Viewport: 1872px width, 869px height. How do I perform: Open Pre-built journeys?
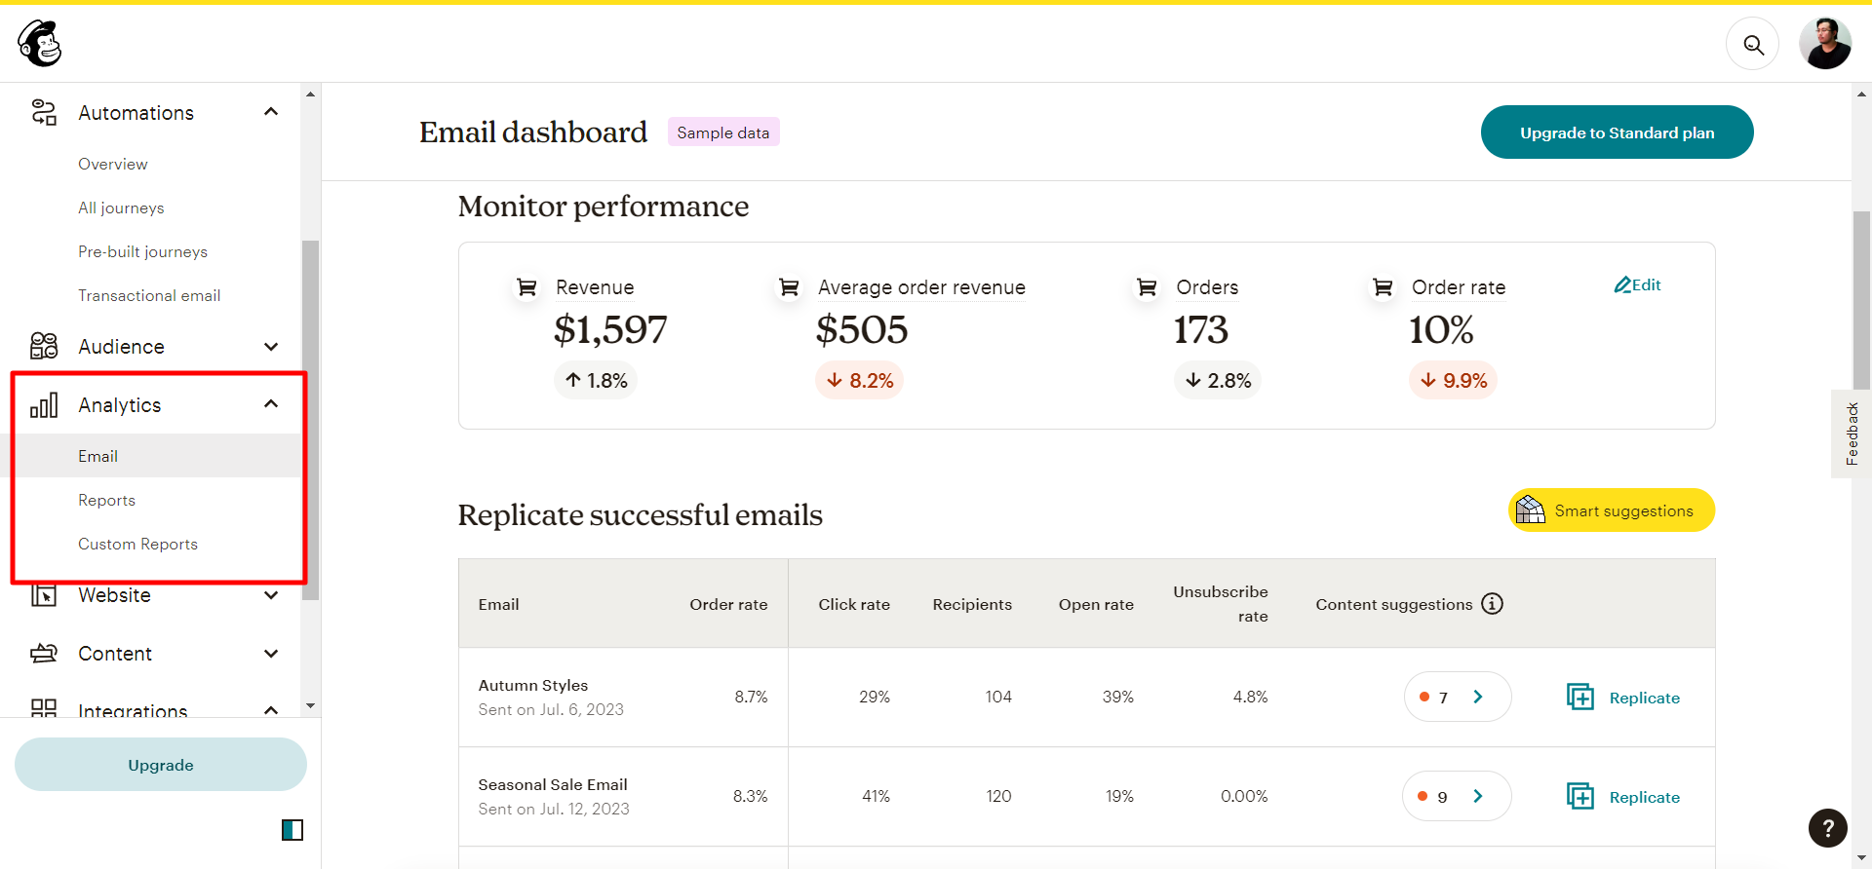pyautogui.click(x=142, y=251)
